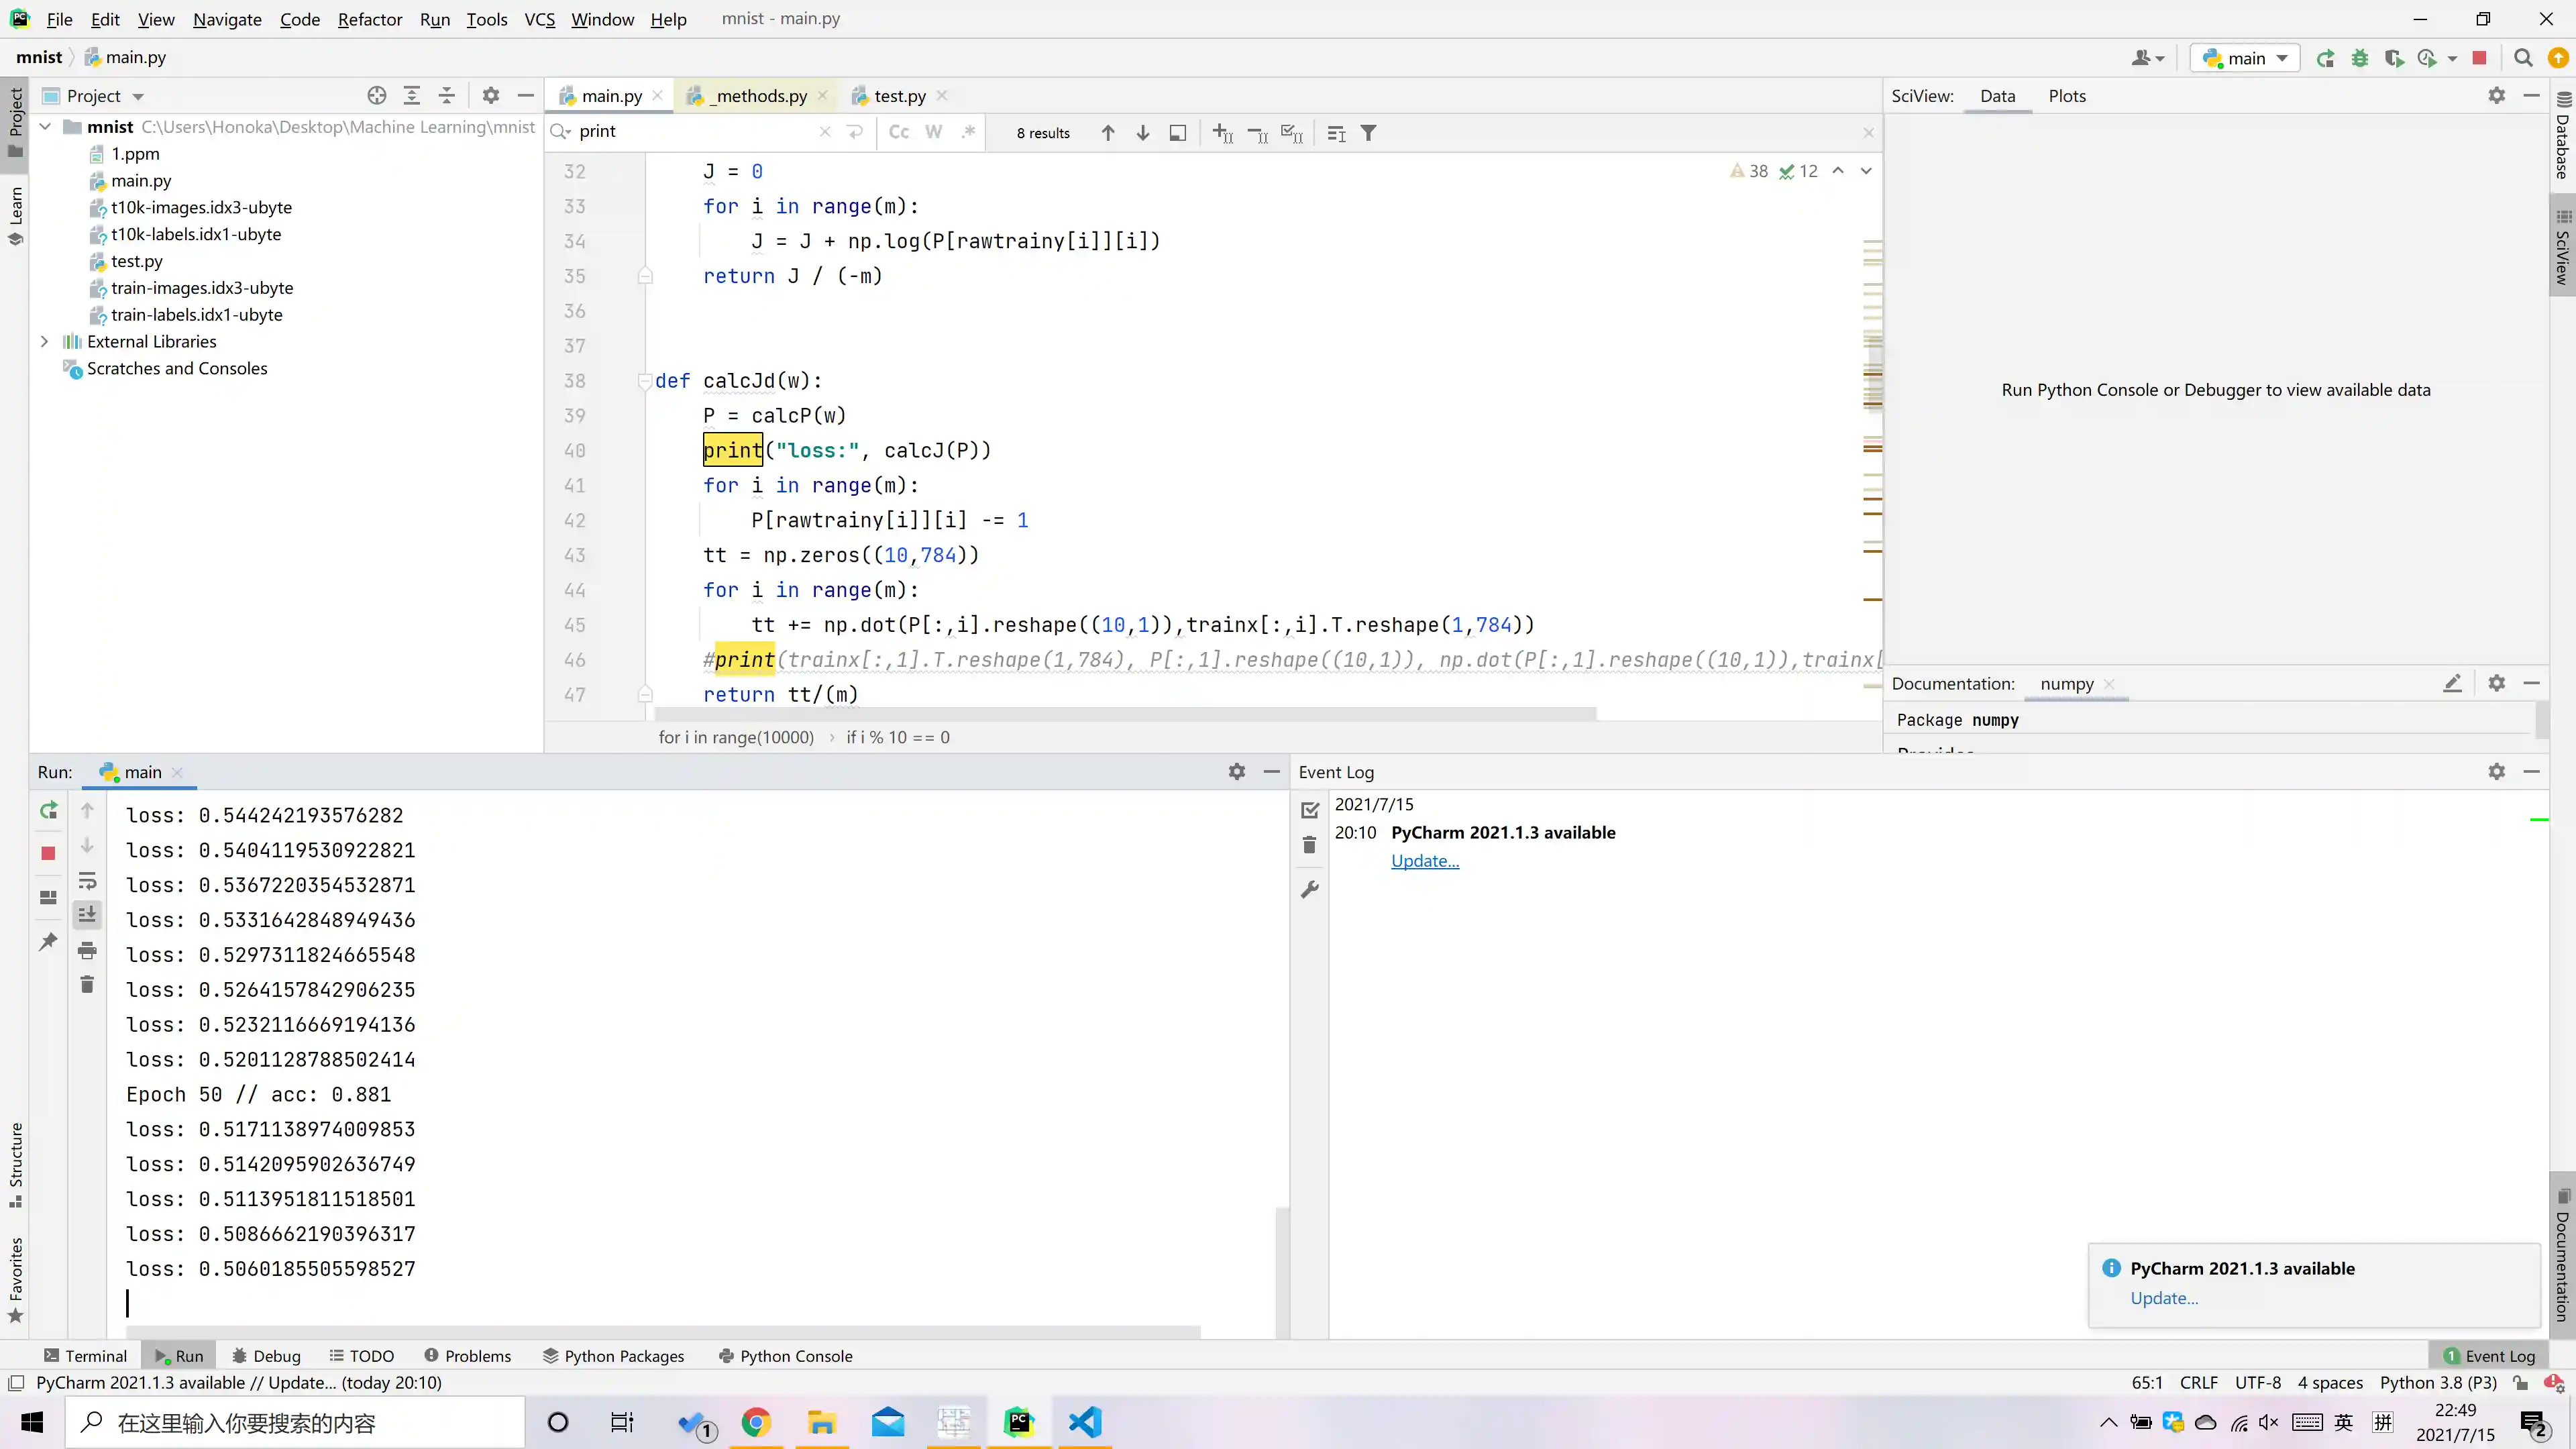This screenshot has height=1449, width=2576.
Task: Open 4 spaces indent selector
Action: 2330,1383
